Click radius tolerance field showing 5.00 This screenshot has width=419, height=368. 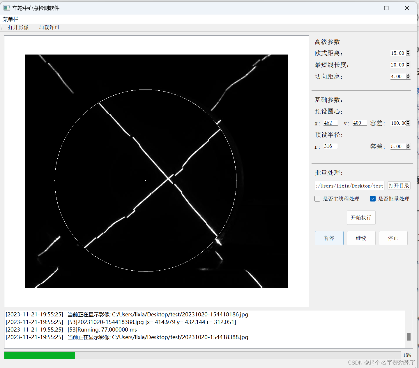pyautogui.click(x=398, y=146)
